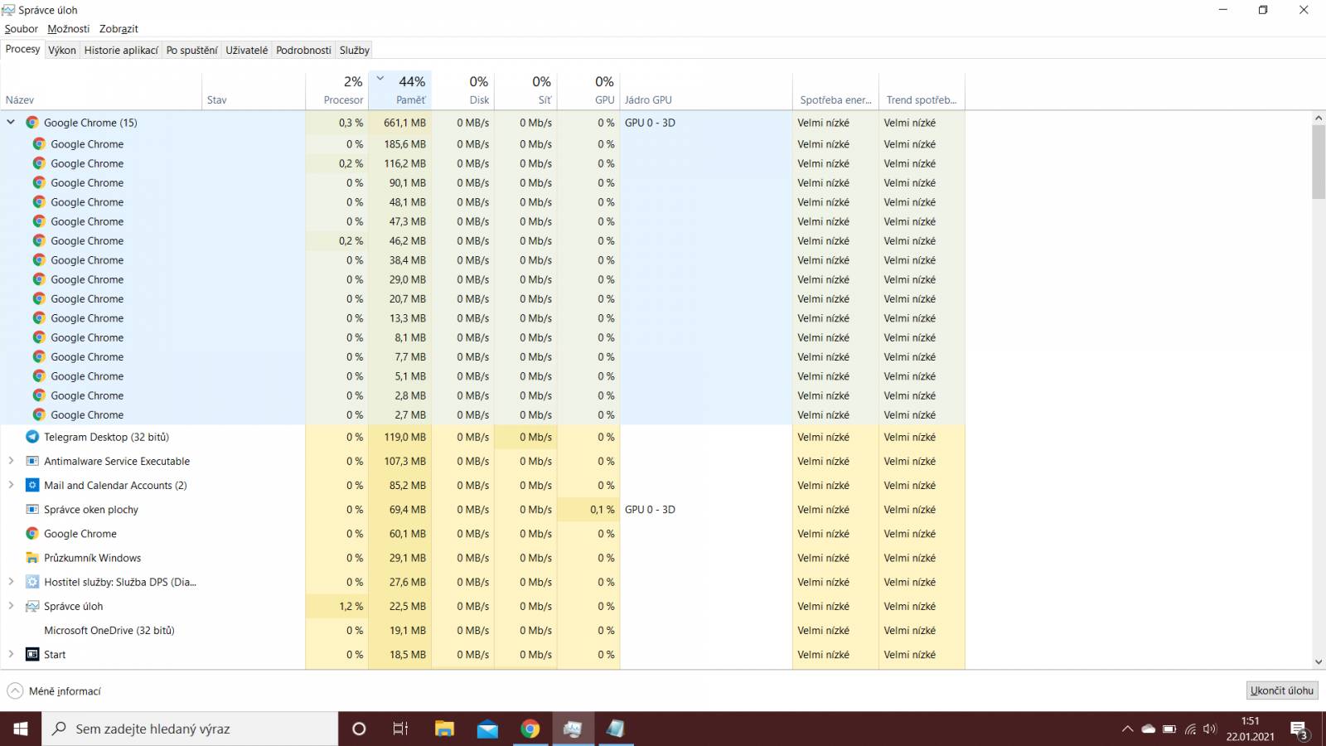Click the 661,1 MB memory value
1326x746 pixels.
coord(404,123)
